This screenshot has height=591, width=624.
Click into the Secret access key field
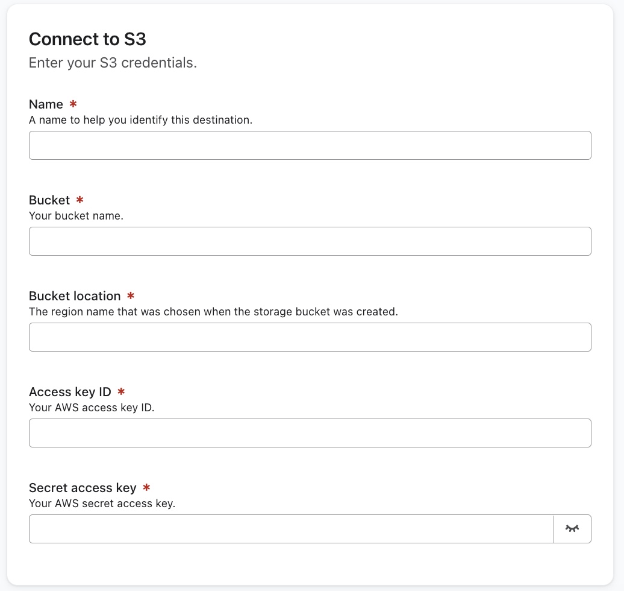click(x=291, y=528)
